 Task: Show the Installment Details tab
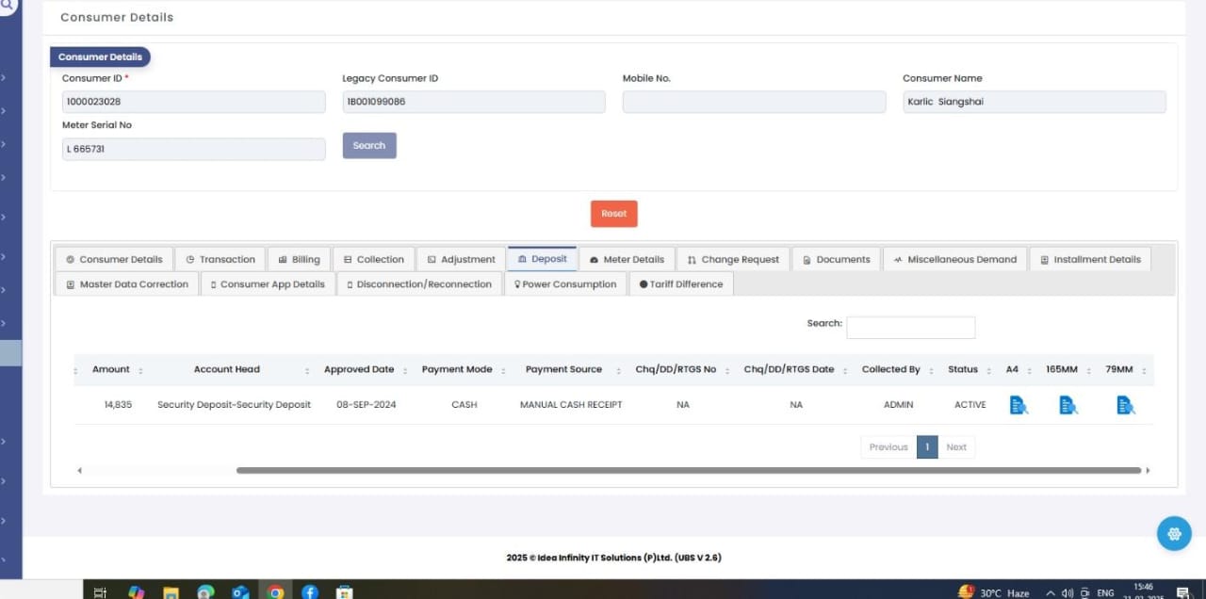point(1090,259)
